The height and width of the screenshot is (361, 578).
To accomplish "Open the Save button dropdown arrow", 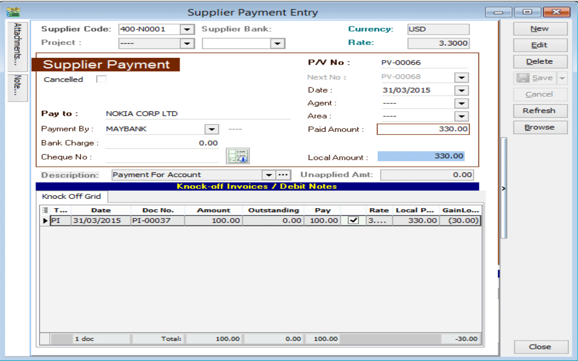I will (x=562, y=78).
